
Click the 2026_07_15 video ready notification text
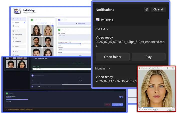tap(130, 44)
